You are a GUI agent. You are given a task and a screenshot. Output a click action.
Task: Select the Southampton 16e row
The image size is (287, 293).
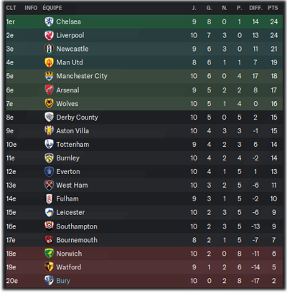click(144, 226)
